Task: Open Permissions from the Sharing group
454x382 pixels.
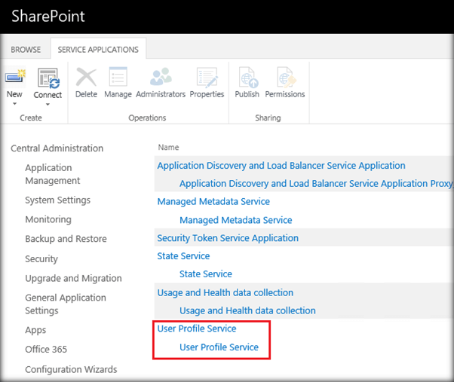Action: [285, 78]
